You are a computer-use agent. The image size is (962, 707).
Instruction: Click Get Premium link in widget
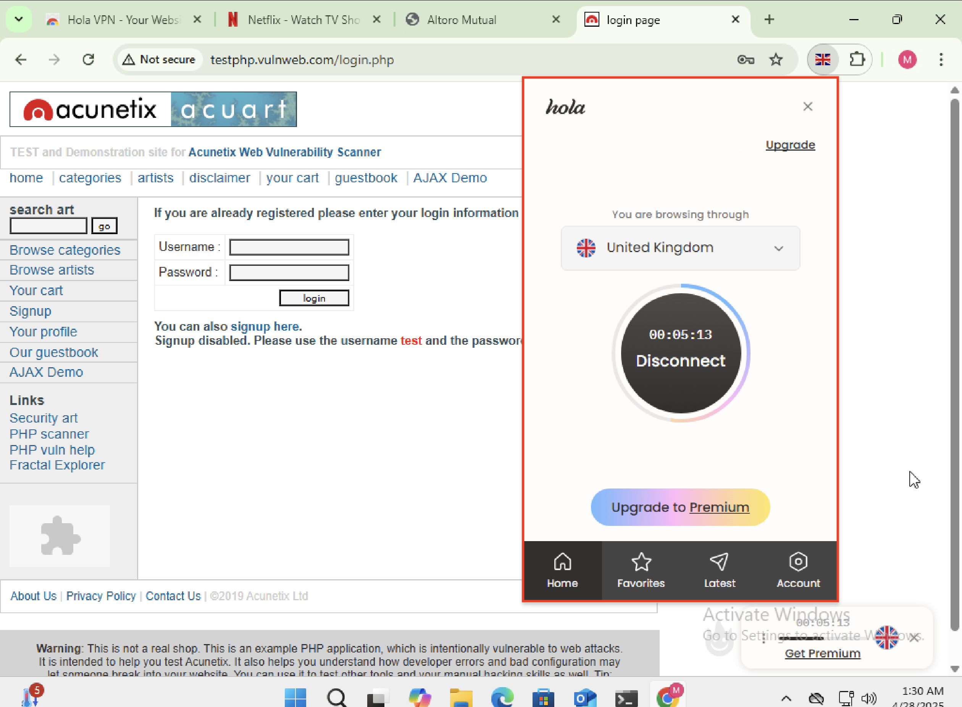click(822, 654)
